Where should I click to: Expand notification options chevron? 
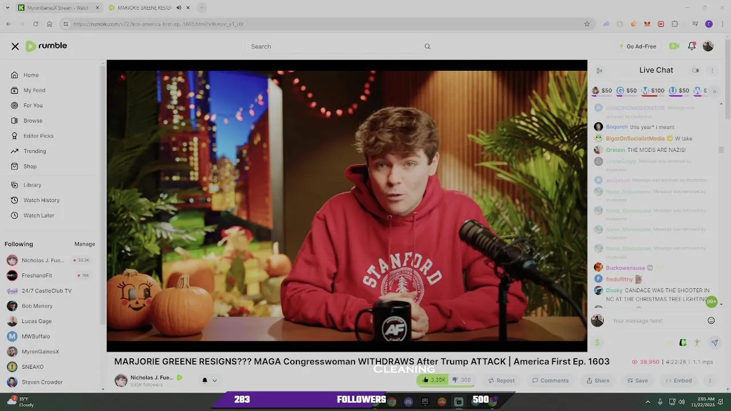(x=215, y=381)
